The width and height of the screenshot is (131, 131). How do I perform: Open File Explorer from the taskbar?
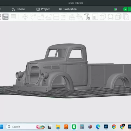tap(58, 127)
